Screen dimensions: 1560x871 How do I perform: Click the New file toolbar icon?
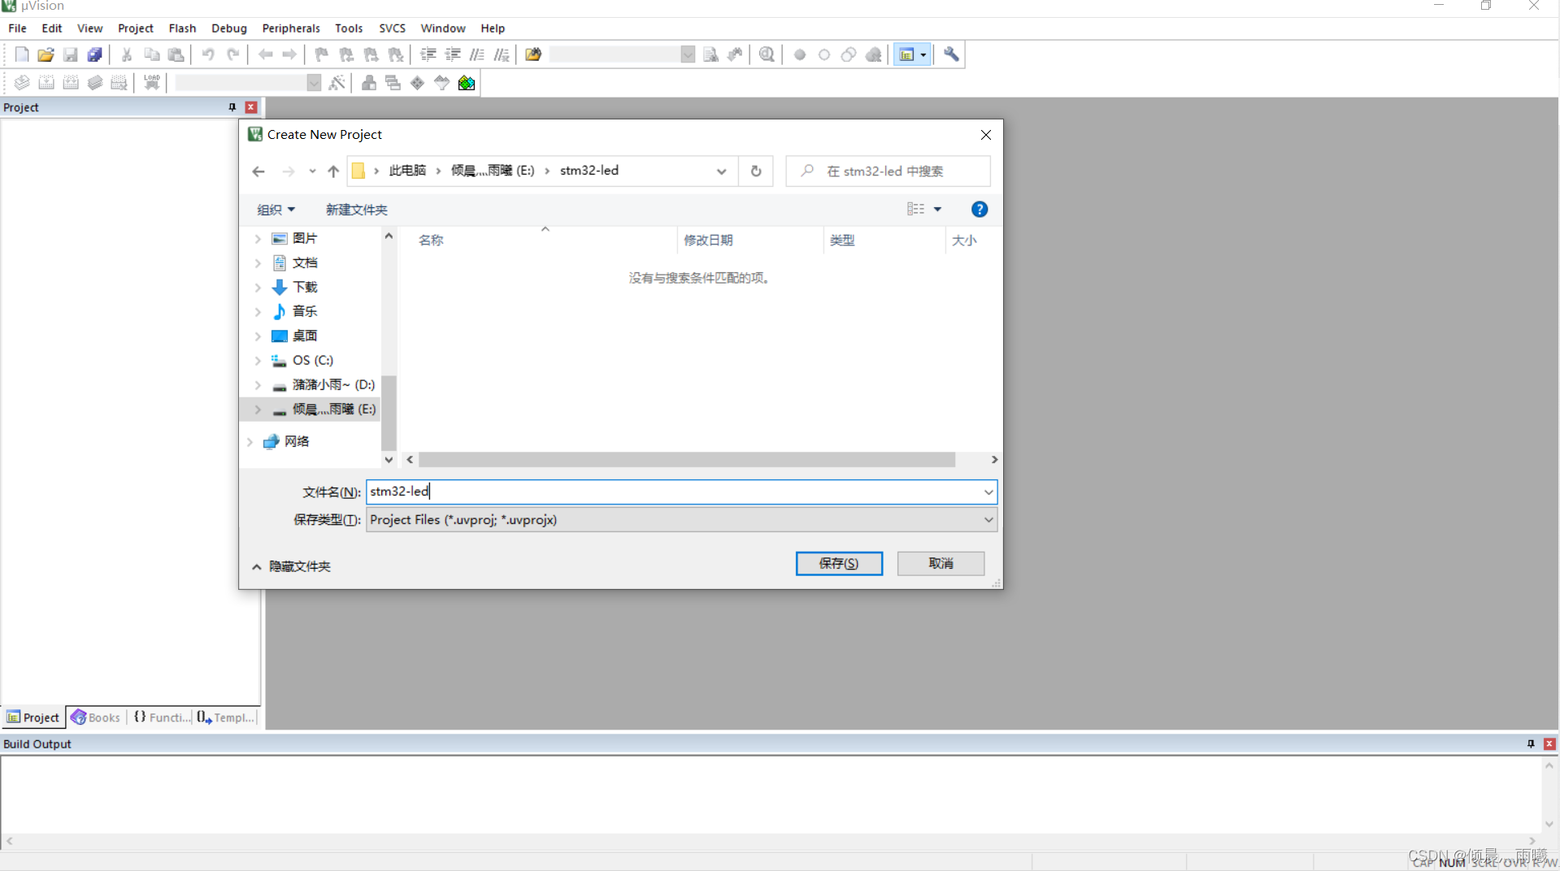point(22,54)
